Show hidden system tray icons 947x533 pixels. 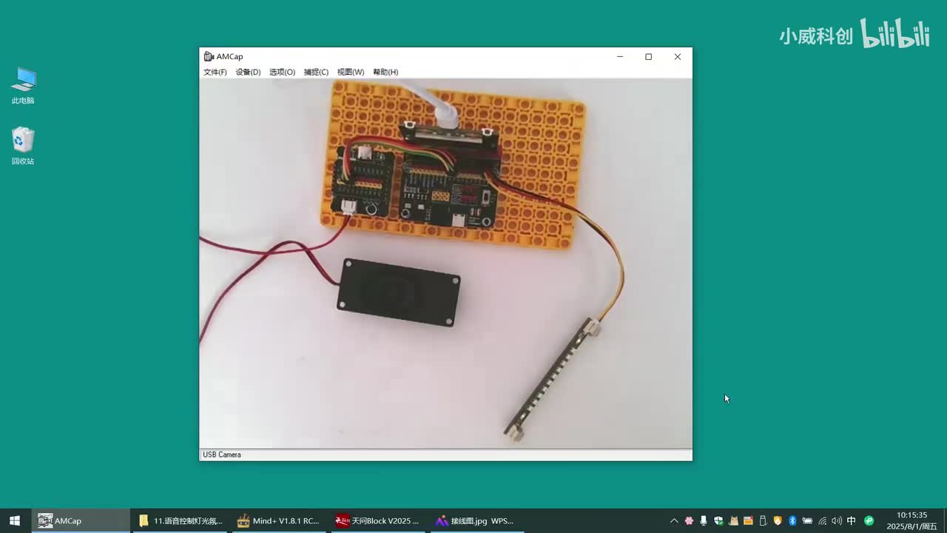(x=674, y=520)
